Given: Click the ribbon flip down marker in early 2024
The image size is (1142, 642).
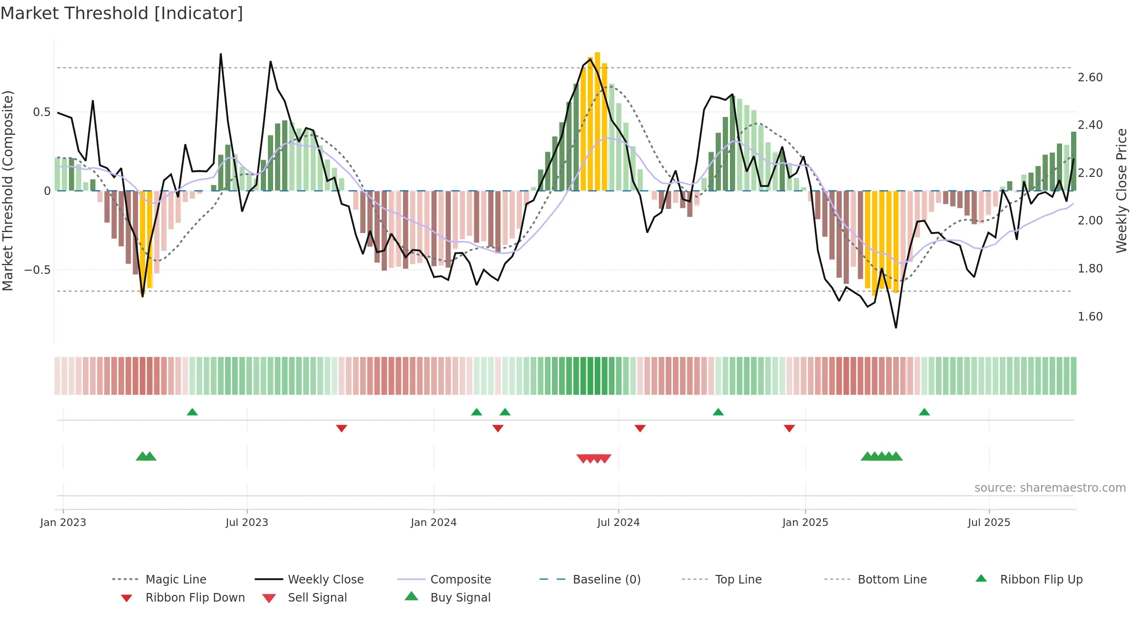Looking at the screenshot, I should 498,428.
